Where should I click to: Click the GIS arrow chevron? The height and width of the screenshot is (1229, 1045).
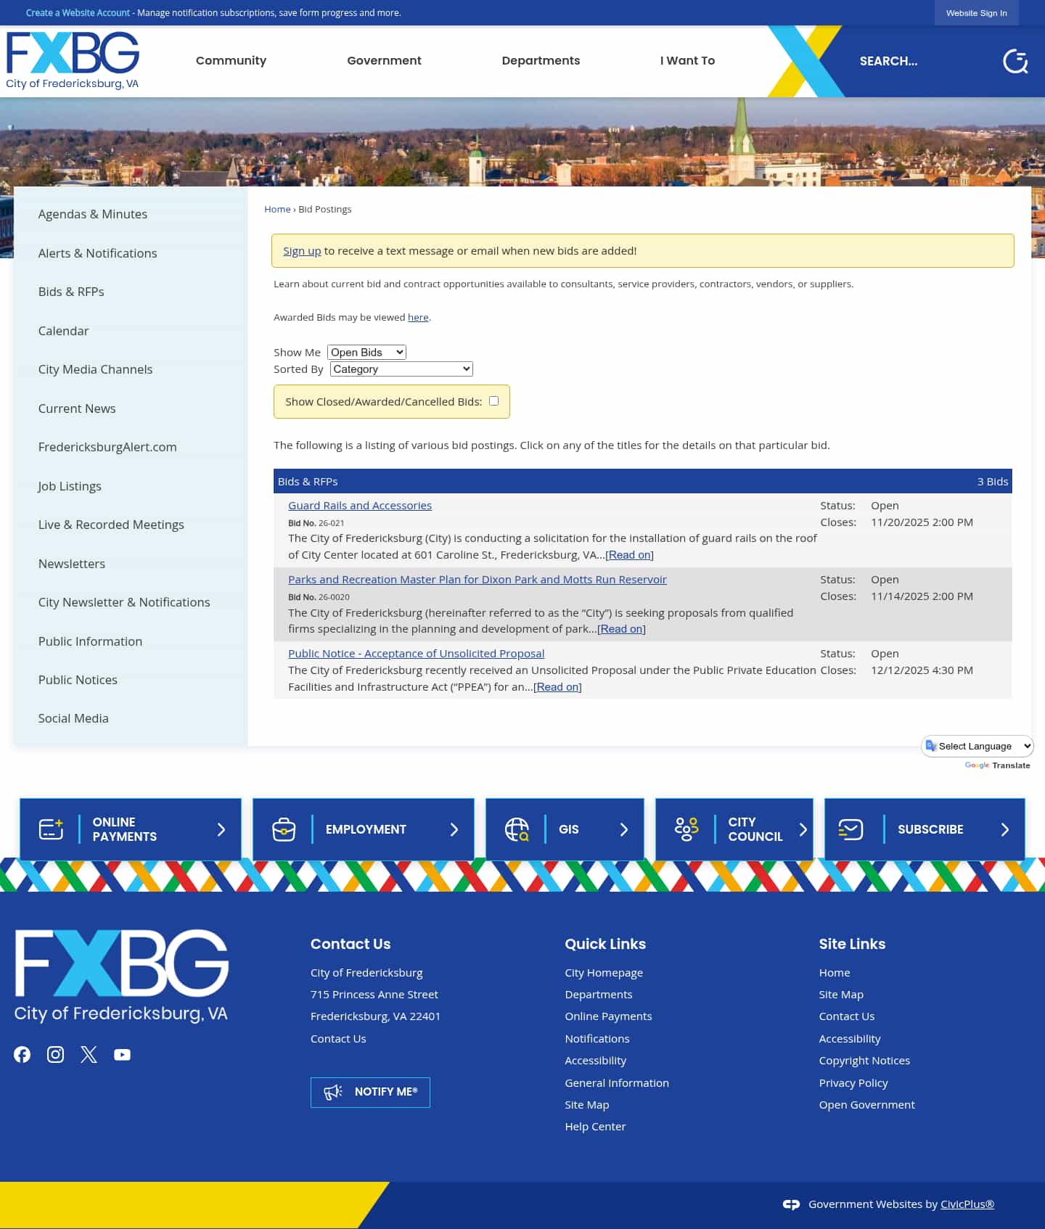[x=624, y=829]
